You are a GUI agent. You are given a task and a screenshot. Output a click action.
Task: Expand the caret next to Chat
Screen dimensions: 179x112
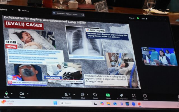click(88, 95)
